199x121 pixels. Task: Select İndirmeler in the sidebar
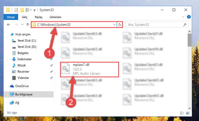coord(25,59)
